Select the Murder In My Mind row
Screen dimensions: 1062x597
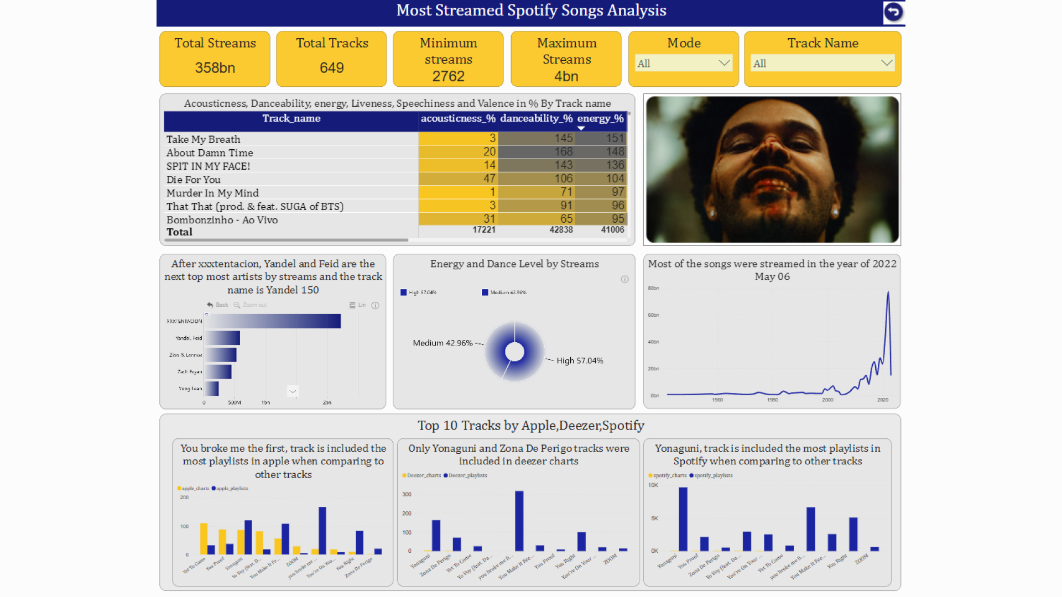395,192
